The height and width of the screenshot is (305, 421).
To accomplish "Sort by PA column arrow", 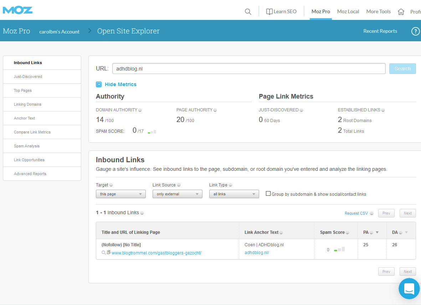I will pos(377,232).
